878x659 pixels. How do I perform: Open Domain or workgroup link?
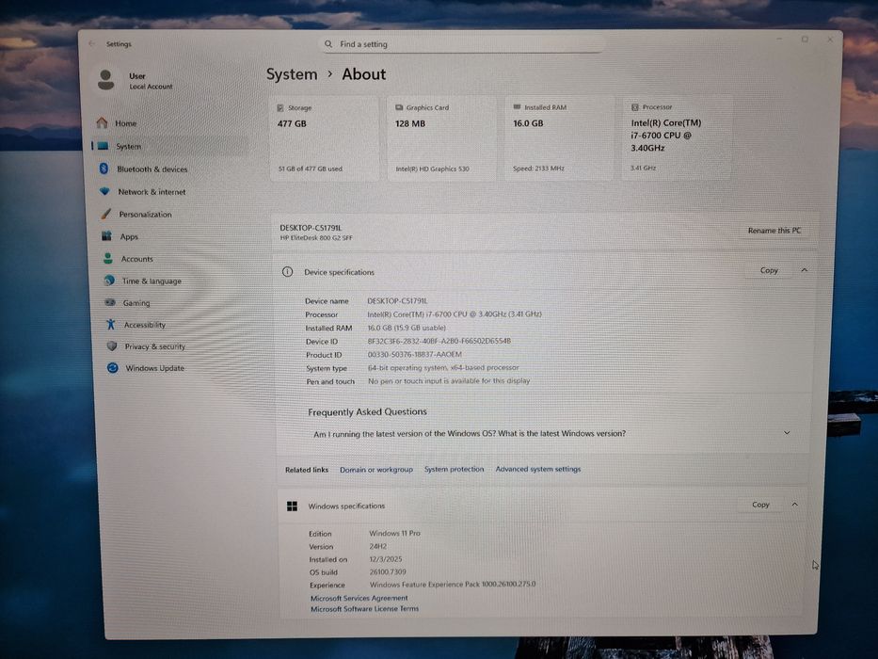376,470
